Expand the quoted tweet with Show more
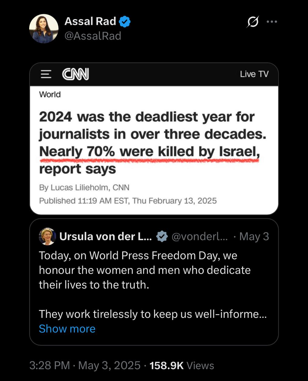 (x=67, y=329)
